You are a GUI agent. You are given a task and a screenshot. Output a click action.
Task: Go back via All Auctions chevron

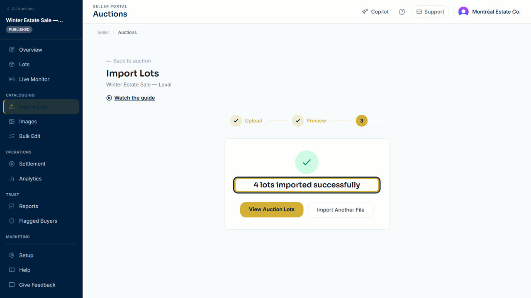point(8,9)
